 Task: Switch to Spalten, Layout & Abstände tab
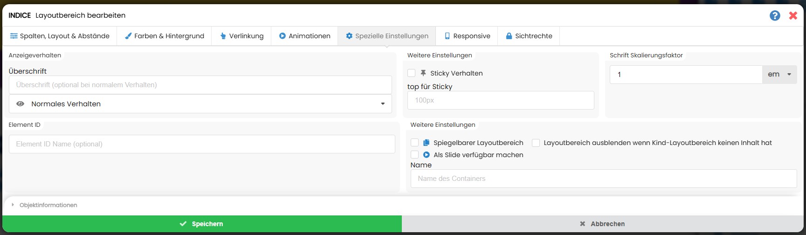coord(60,36)
